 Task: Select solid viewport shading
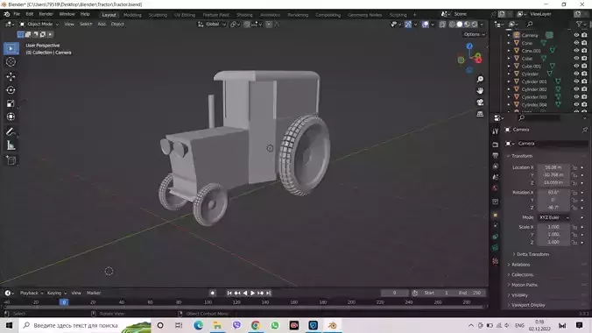click(460, 25)
